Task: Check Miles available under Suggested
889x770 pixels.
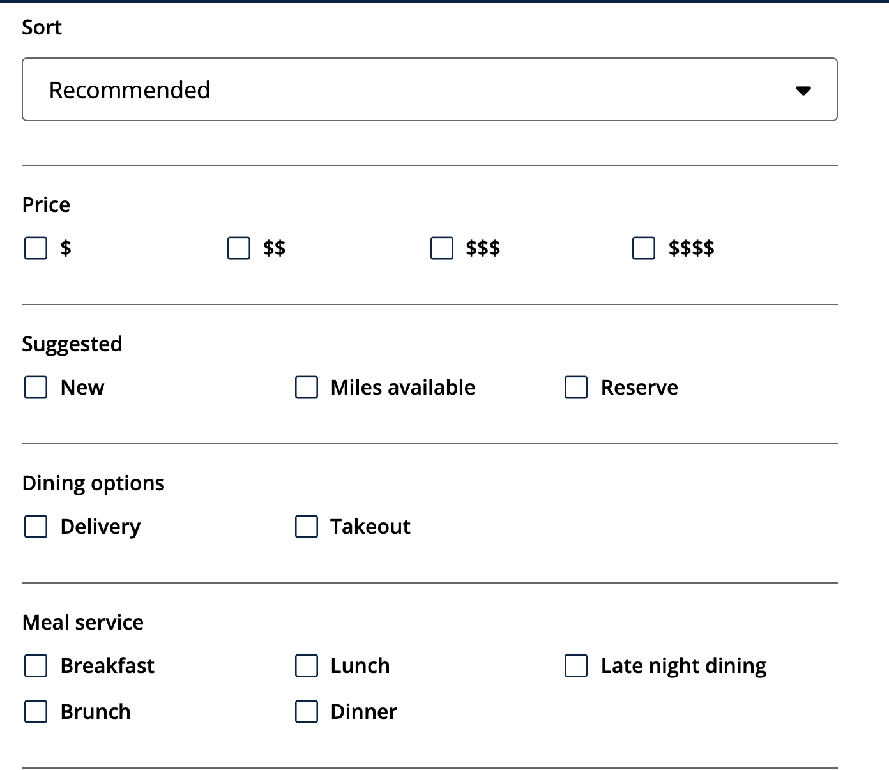Action: [x=306, y=387]
